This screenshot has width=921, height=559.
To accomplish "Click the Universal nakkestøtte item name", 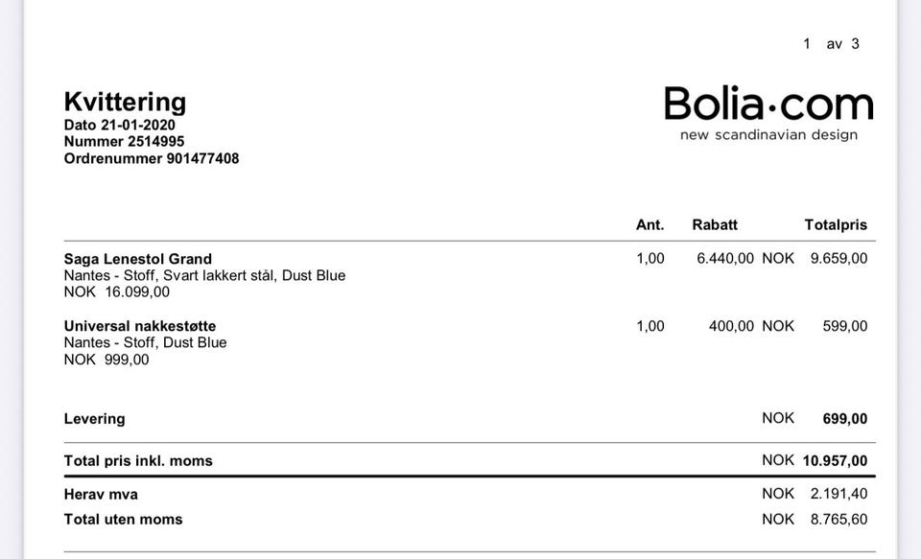I will (x=140, y=326).
